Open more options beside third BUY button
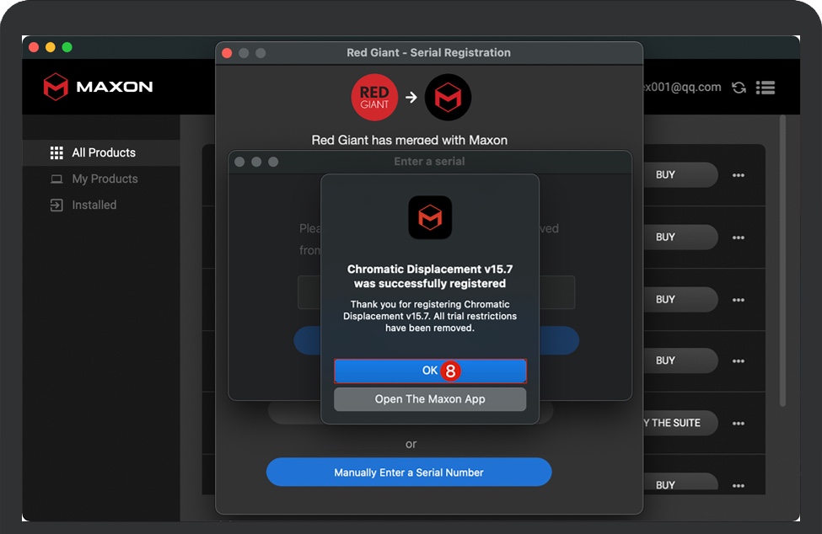 point(739,300)
